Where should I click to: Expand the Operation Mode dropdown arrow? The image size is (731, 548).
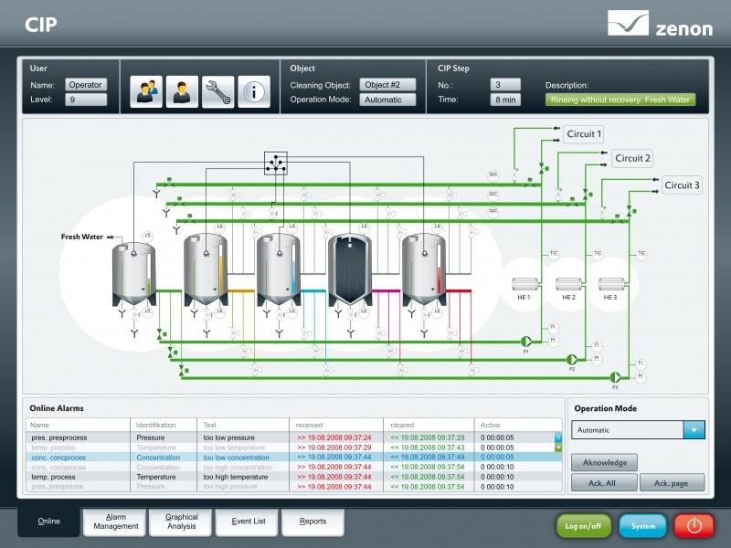(x=694, y=430)
